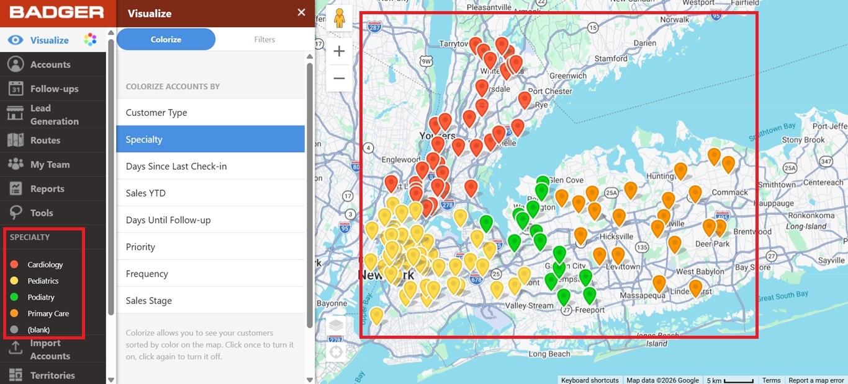Screen dimensions: 848x384
Task: Open the map Terms link
Action: tap(772, 380)
